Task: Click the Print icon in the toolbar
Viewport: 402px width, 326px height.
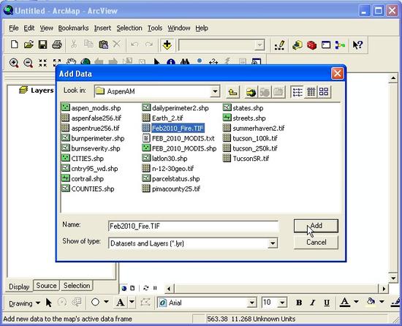Action: tap(57, 45)
